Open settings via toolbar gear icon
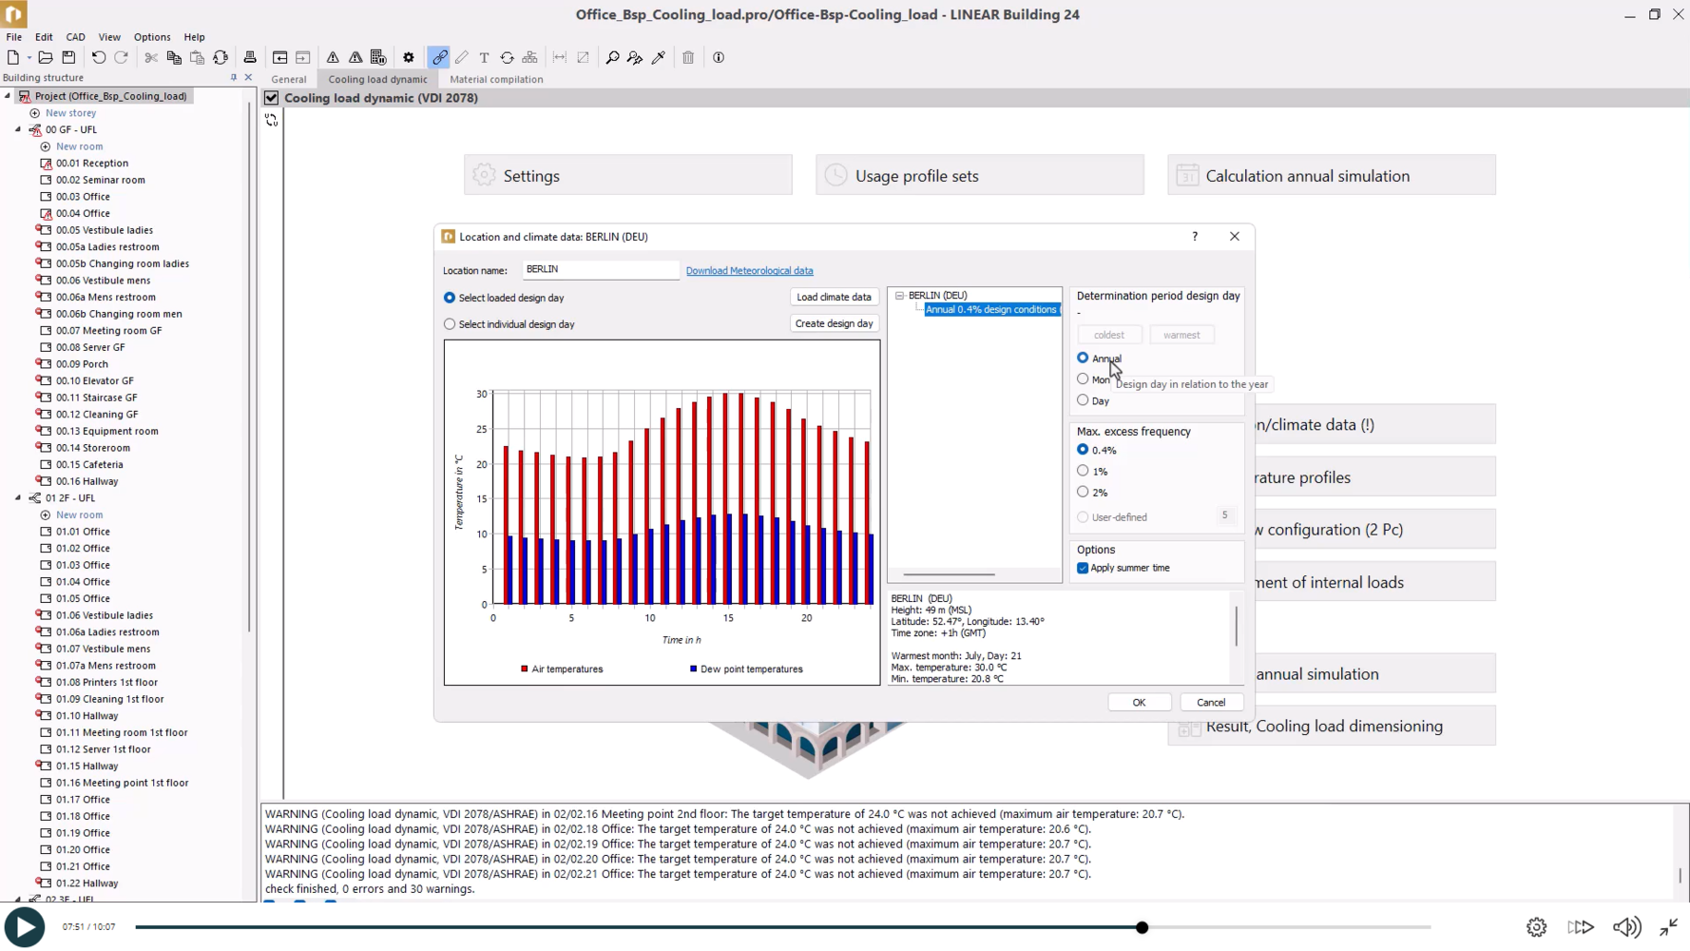Screen dimensions: 1690x951 click(409, 58)
